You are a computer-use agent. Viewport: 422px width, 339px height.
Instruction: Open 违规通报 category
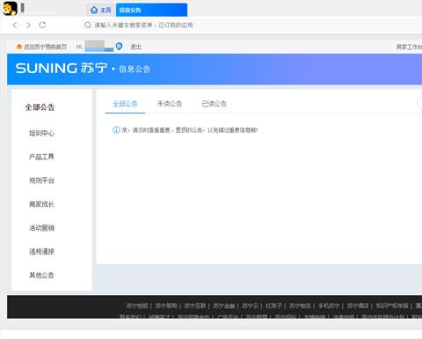41,252
